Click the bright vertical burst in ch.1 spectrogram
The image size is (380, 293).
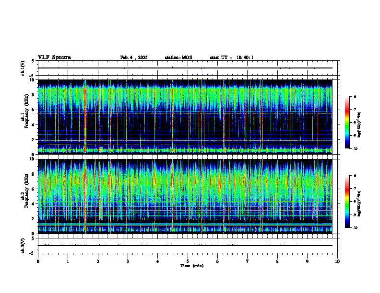point(85,117)
